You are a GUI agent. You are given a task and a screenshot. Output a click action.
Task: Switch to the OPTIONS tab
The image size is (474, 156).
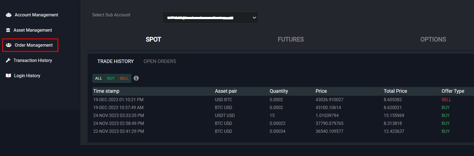(433, 40)
